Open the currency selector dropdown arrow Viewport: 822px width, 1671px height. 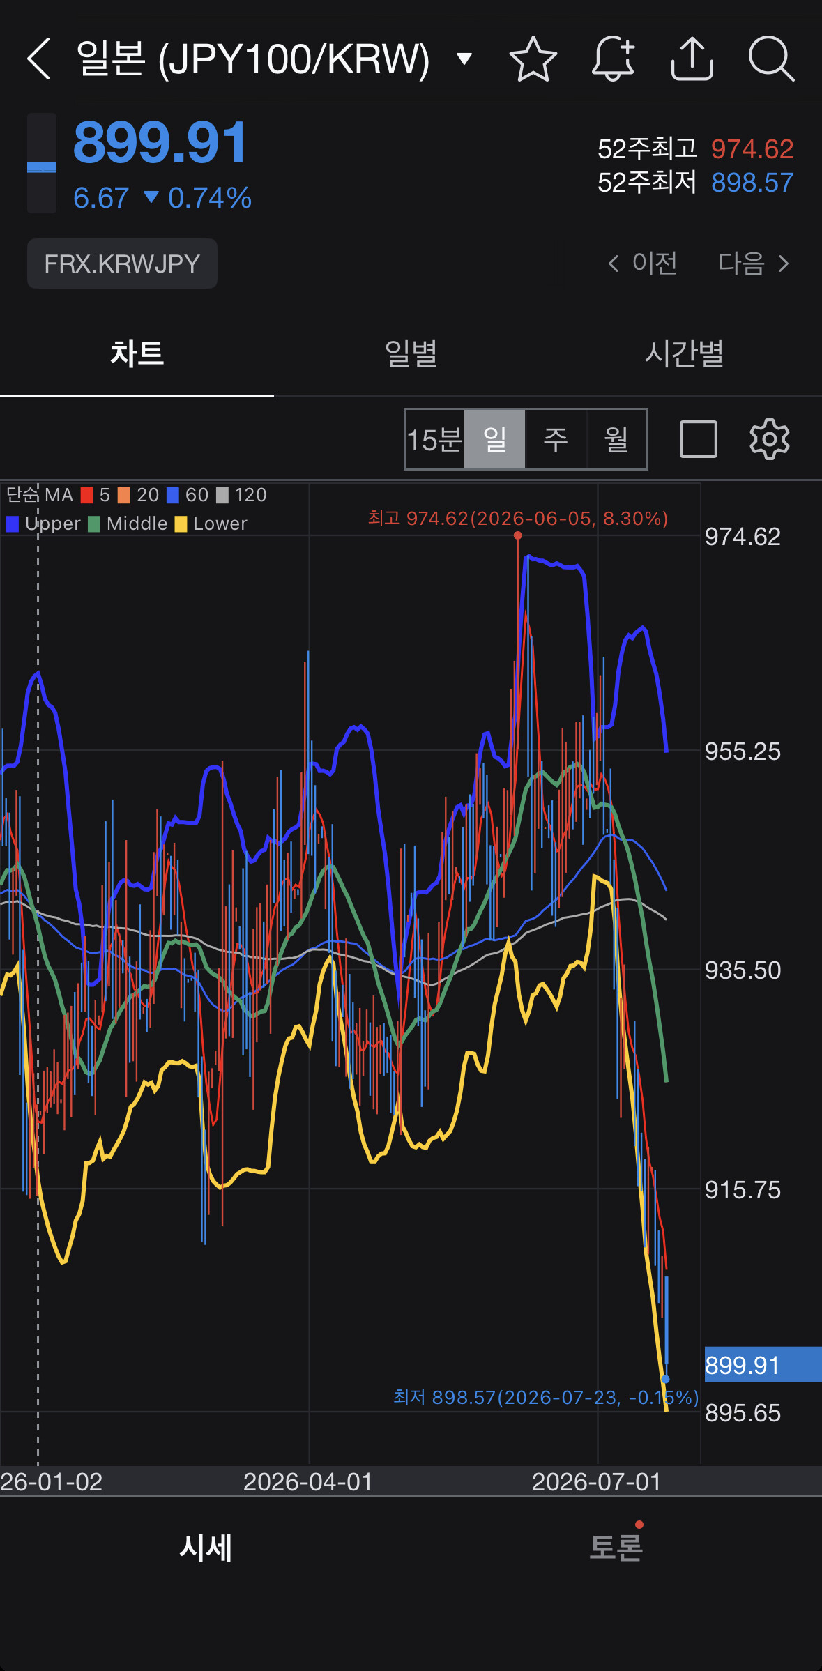pyautogui.click(x=464, y=59)
